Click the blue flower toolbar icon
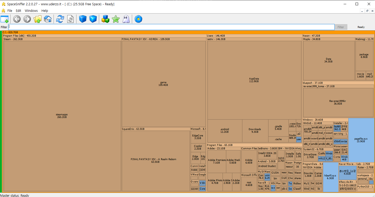 coord(138,19)
